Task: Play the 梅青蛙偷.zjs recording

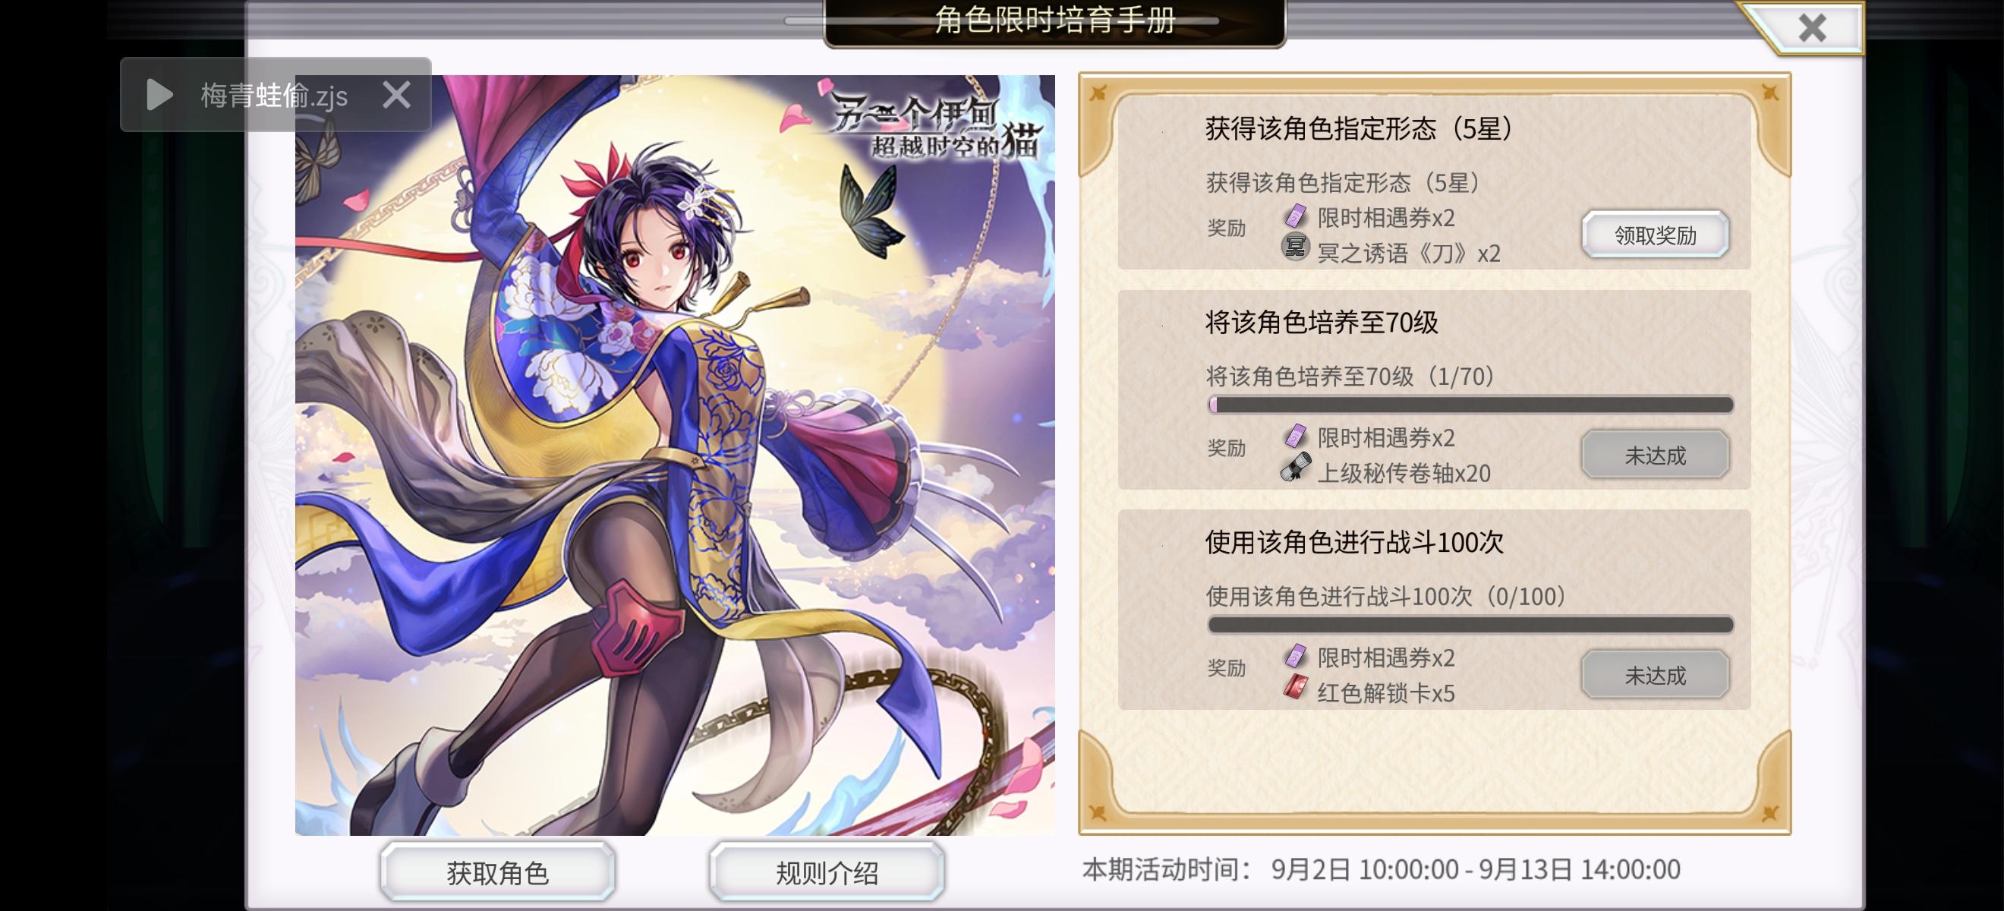Action: 159,95
